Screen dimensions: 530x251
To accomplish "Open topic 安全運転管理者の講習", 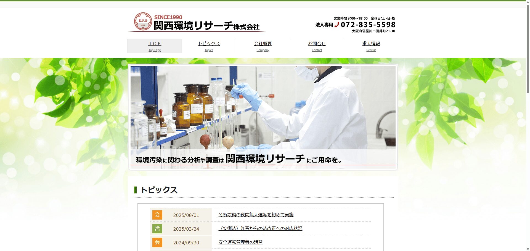I will point(240,242).
